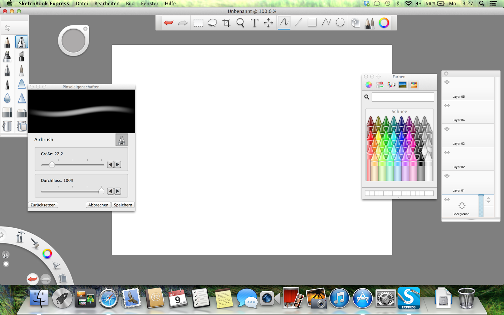Select the zoom magnifier tool in toolbar
Viewport: 504px width, 315px height.
point(240,23)
